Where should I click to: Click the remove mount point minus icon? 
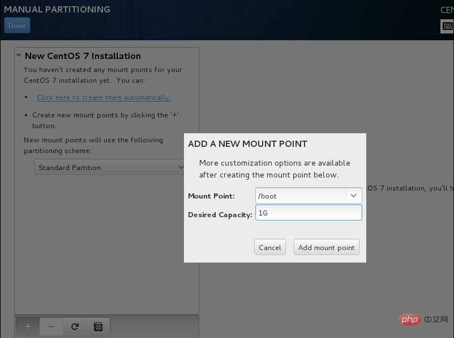coord(52,327)
